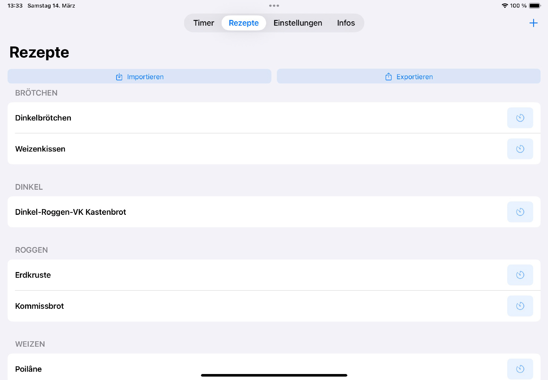Select the Rezepte tab
Image resolution: width=548 pixels, height=380 pixels.
click(x=243, y=23)
